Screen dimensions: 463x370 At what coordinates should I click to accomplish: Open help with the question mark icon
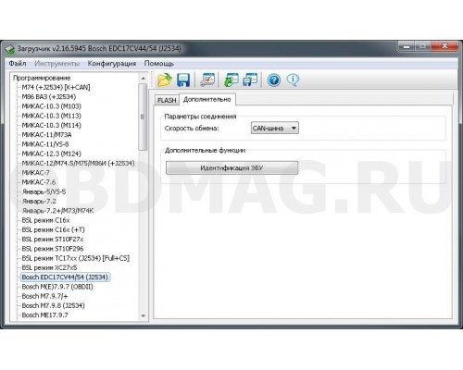pyautogui.click(x=274, y=80)
